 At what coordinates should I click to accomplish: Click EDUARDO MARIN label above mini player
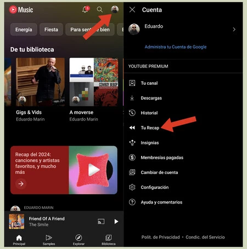(38, 207)
